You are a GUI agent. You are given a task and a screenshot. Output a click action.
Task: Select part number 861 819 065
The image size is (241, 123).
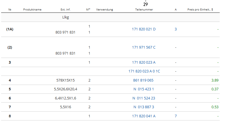coord(143,80)
